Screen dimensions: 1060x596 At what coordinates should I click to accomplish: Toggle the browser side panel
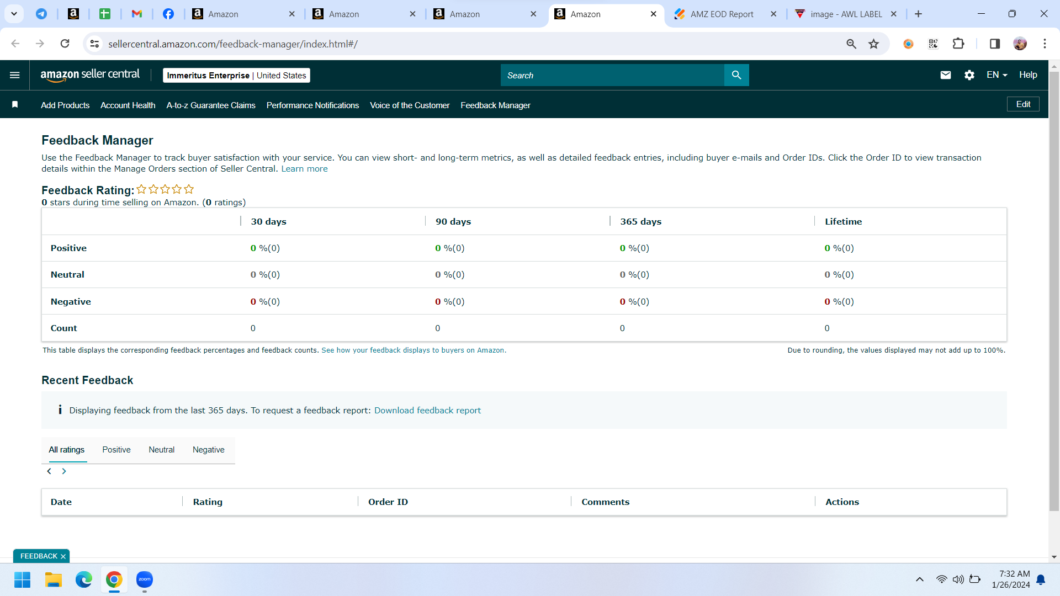pos(995,44)
